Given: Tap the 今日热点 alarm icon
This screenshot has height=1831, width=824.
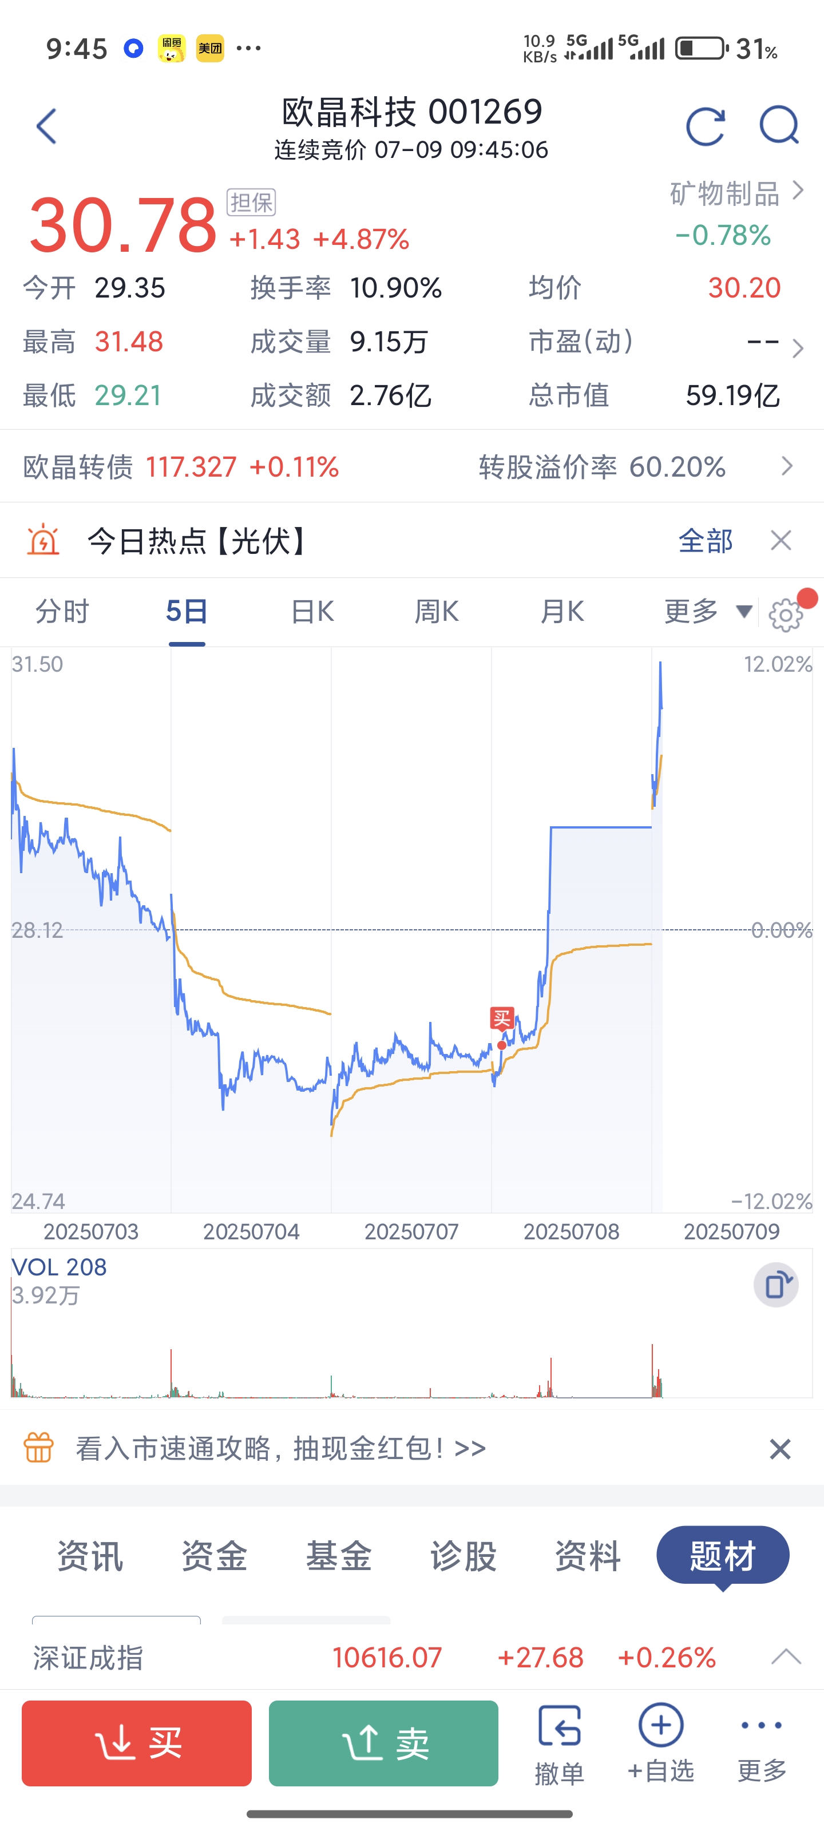Looking at the screenshot, I should (x=43, y=540).
